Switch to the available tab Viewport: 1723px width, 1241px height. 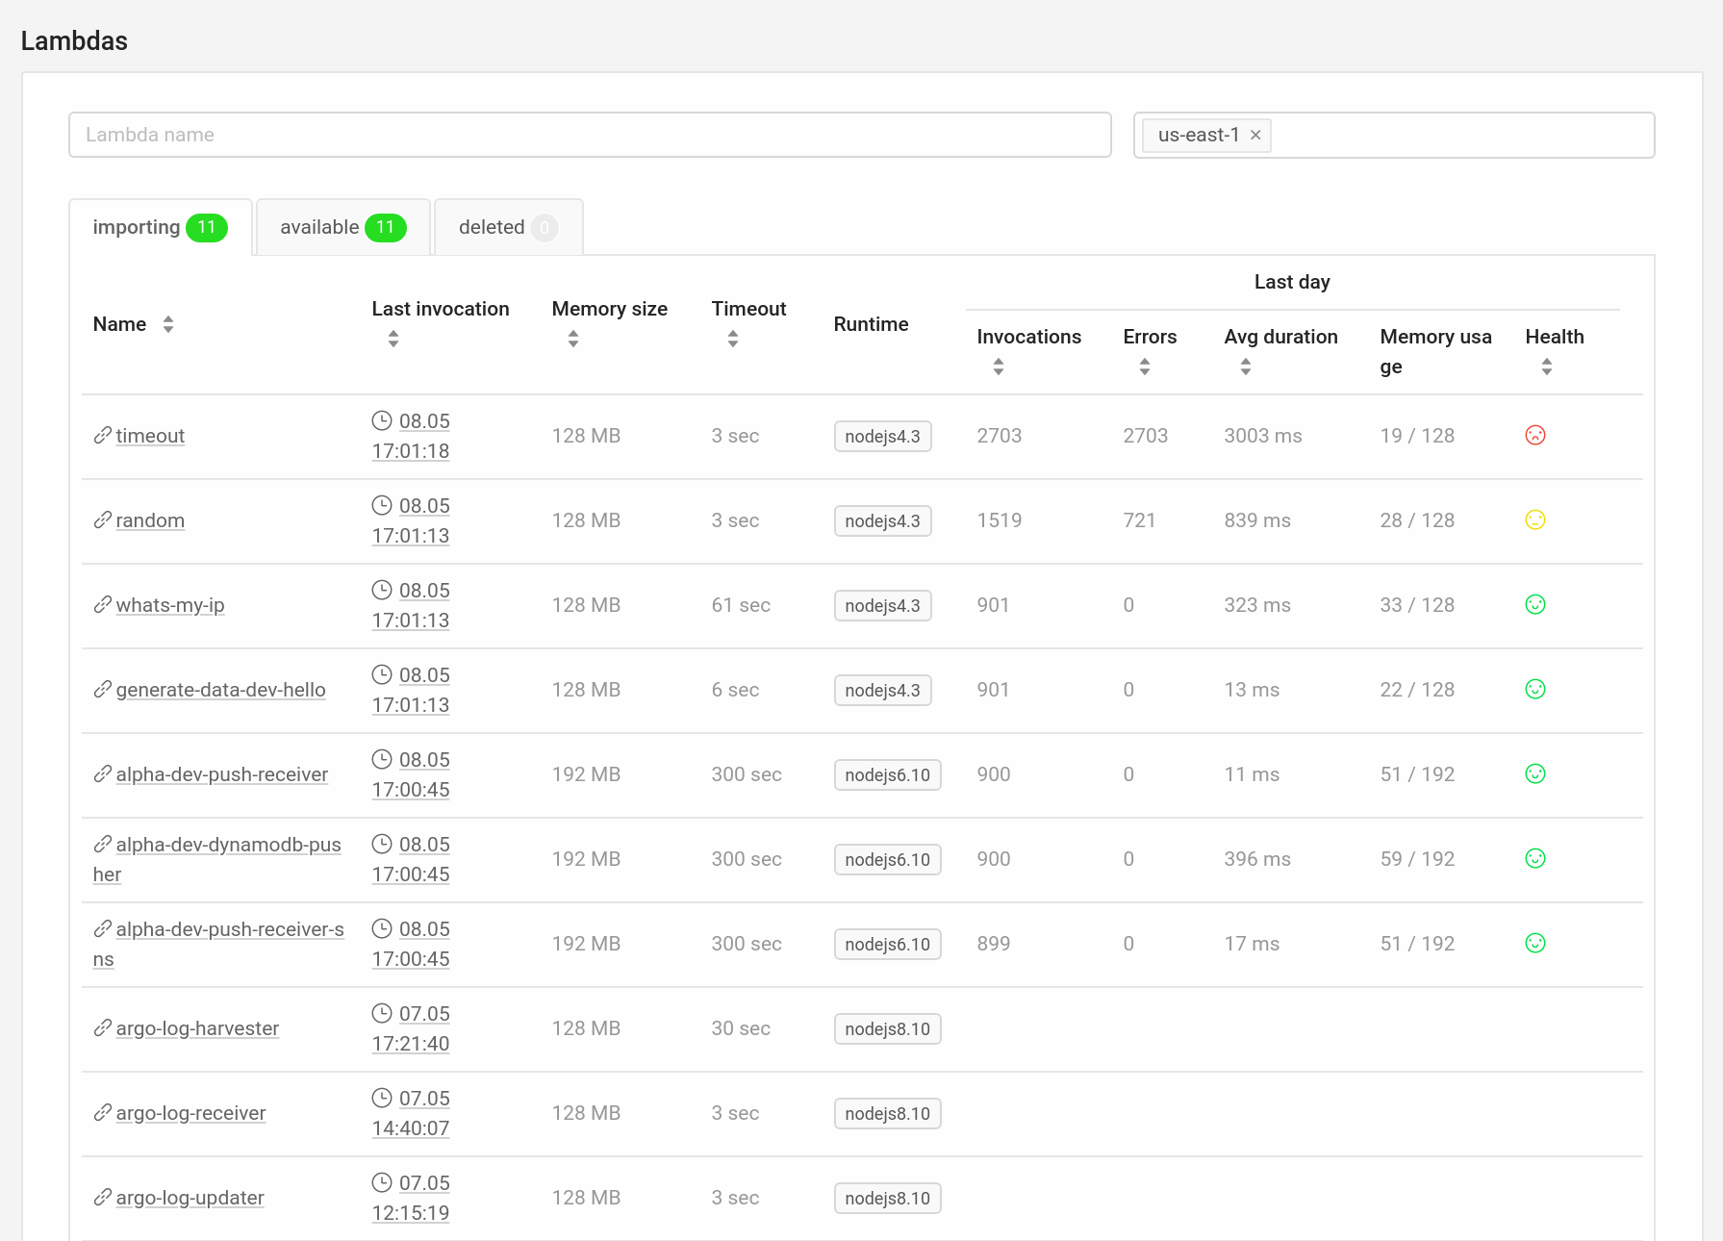pyautogui.click(x=343, y=227)
